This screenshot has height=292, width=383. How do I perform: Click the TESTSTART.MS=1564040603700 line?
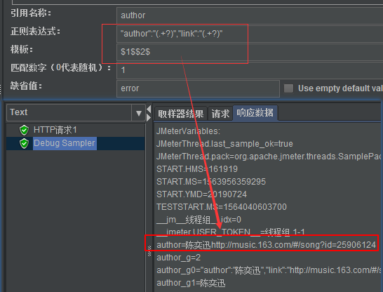[221, 207]
